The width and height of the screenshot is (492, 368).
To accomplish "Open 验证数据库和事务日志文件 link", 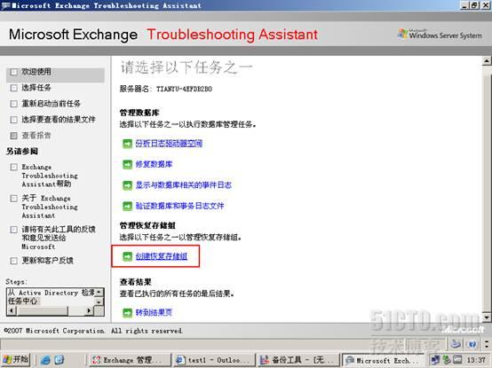I will (x=179, y=206).
